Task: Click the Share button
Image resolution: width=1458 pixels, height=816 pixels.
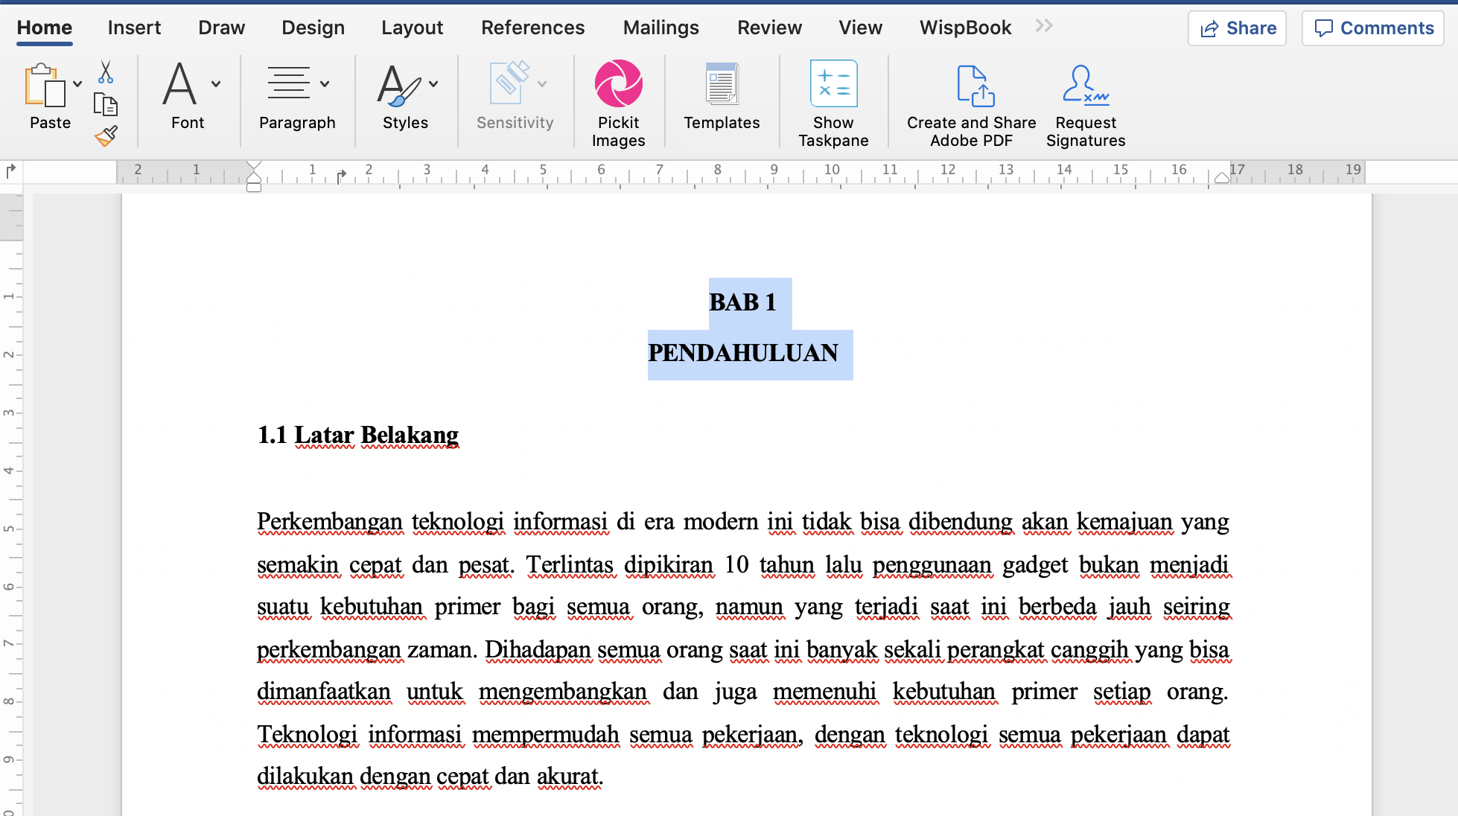Action: [1238, 27]
